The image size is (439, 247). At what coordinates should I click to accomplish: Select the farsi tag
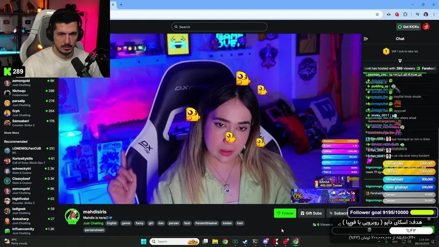point(187,223)
